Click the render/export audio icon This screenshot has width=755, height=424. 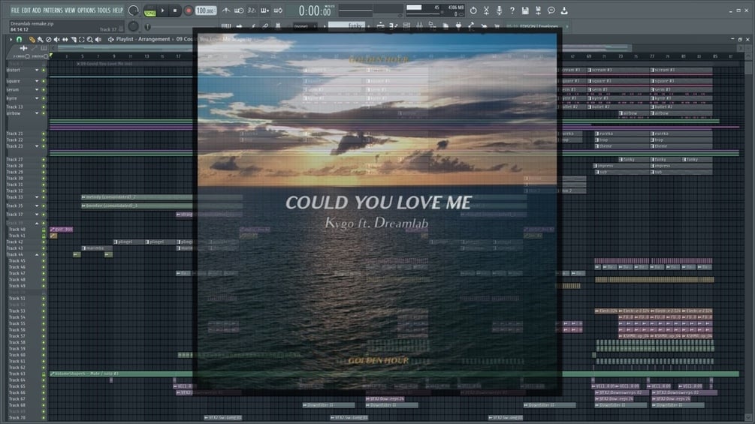pos(539,10)
